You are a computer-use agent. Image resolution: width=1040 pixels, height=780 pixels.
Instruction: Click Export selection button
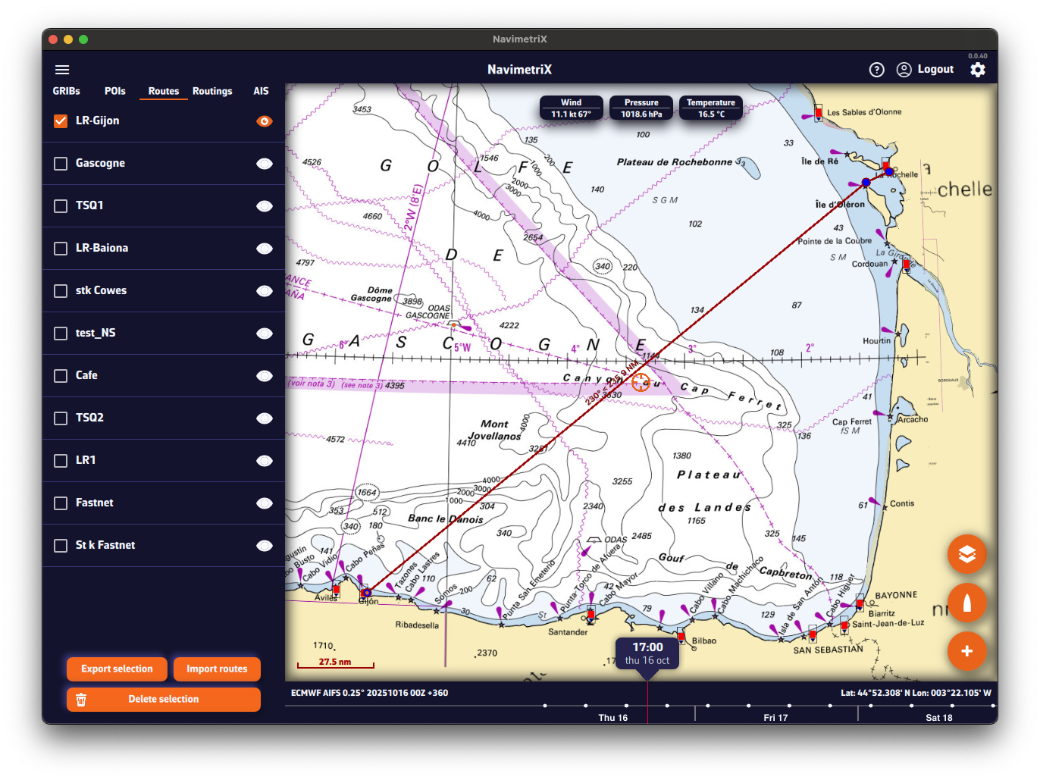tap(117, 669)
